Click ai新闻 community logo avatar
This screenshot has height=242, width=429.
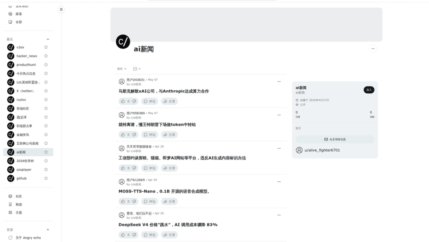(123, 42)
